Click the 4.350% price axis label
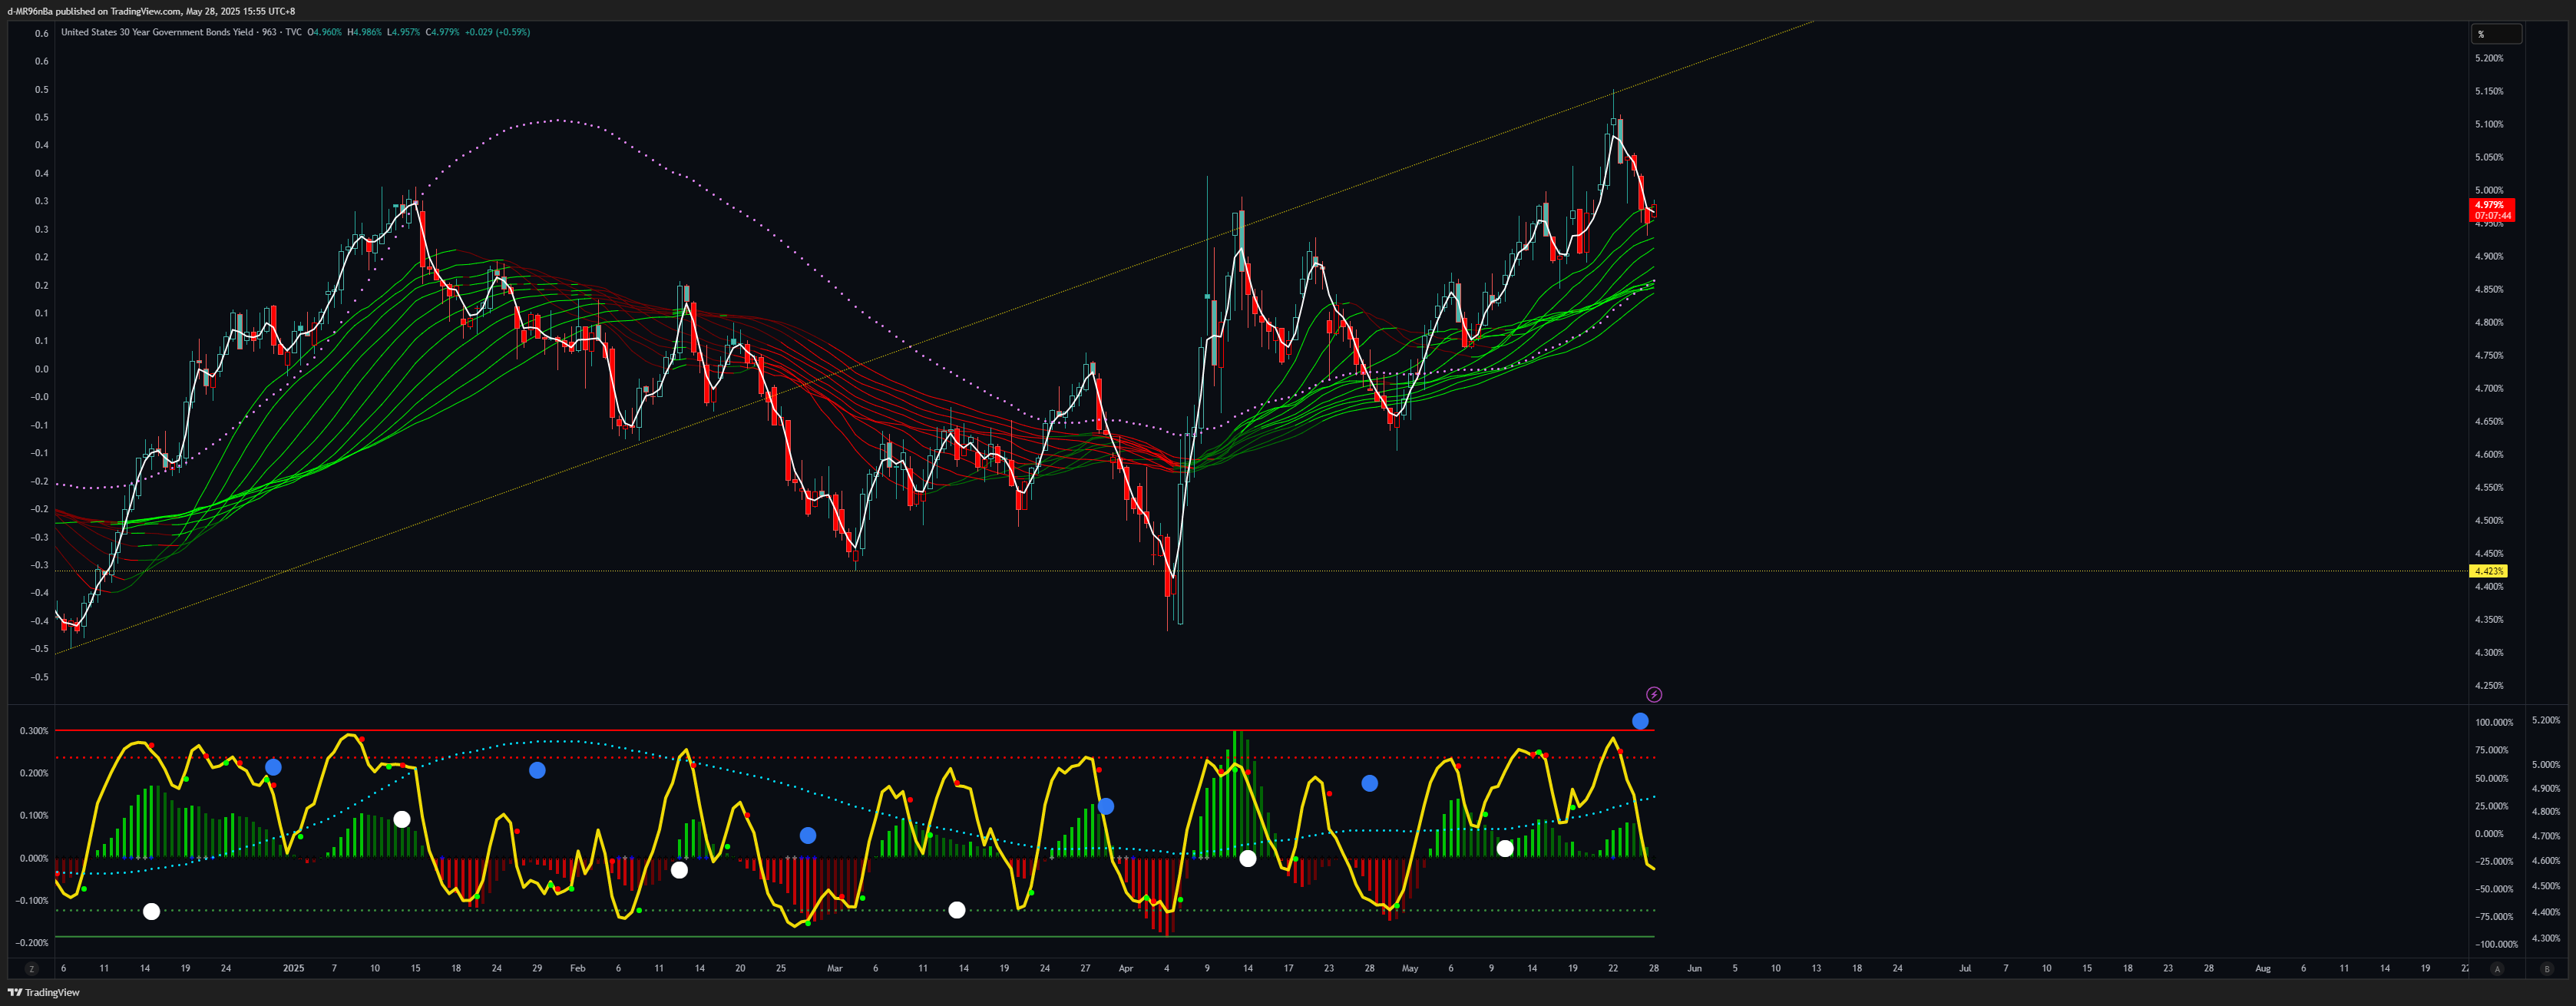 pyautogui.click(x=2489, y=619)
